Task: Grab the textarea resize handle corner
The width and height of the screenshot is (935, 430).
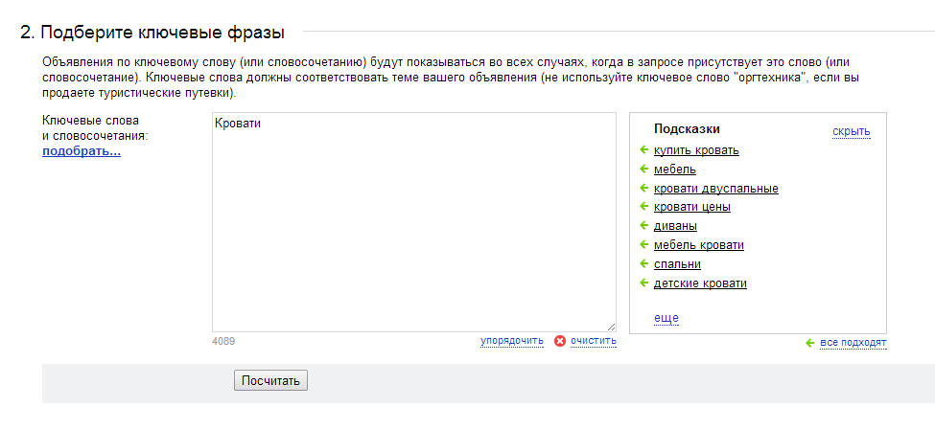Action: pyautogui.click(x=612, y=328)
